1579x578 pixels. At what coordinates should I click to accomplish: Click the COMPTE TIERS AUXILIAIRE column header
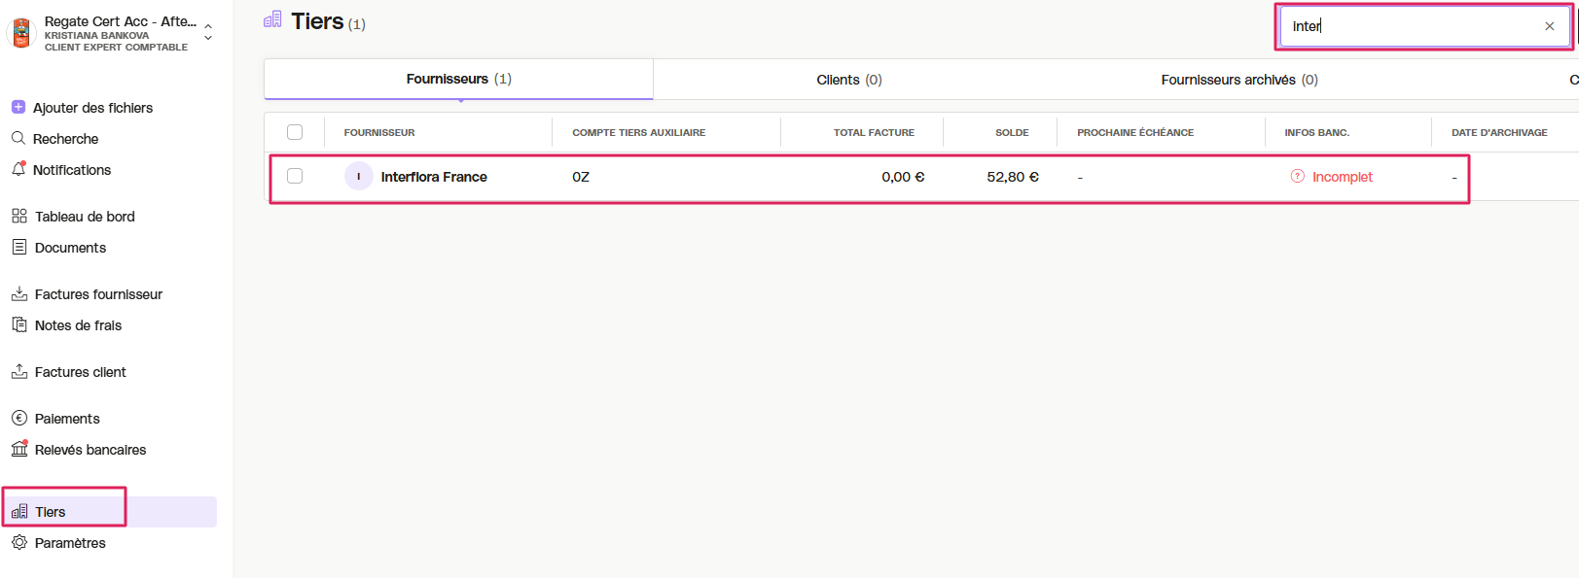[639, 132]
